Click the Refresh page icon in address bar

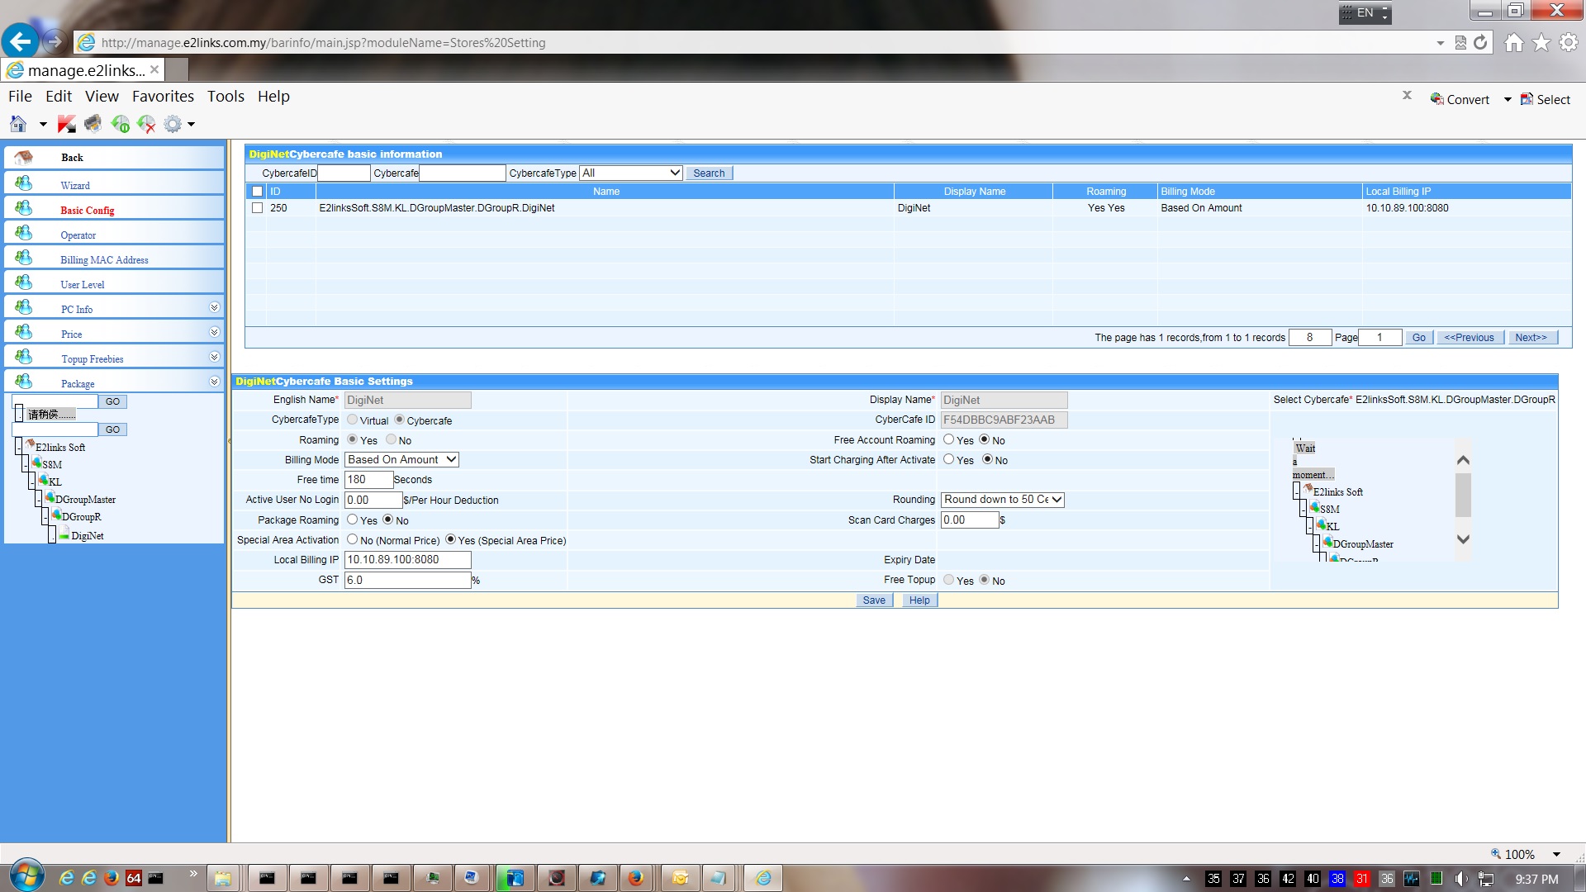click(x=1480, y=42)
